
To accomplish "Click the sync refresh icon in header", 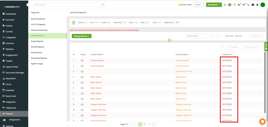I will [225, 5].
